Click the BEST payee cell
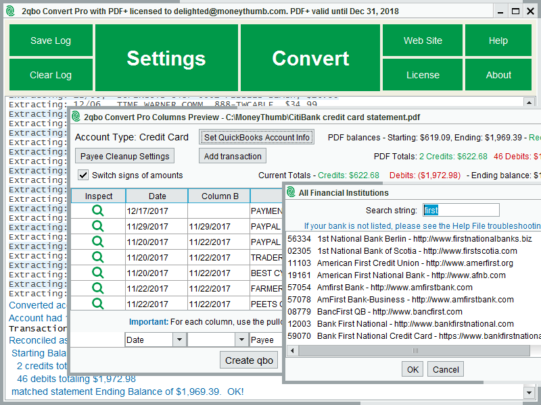The height and width of the screenshot is (405, 541). coord(266,273)
